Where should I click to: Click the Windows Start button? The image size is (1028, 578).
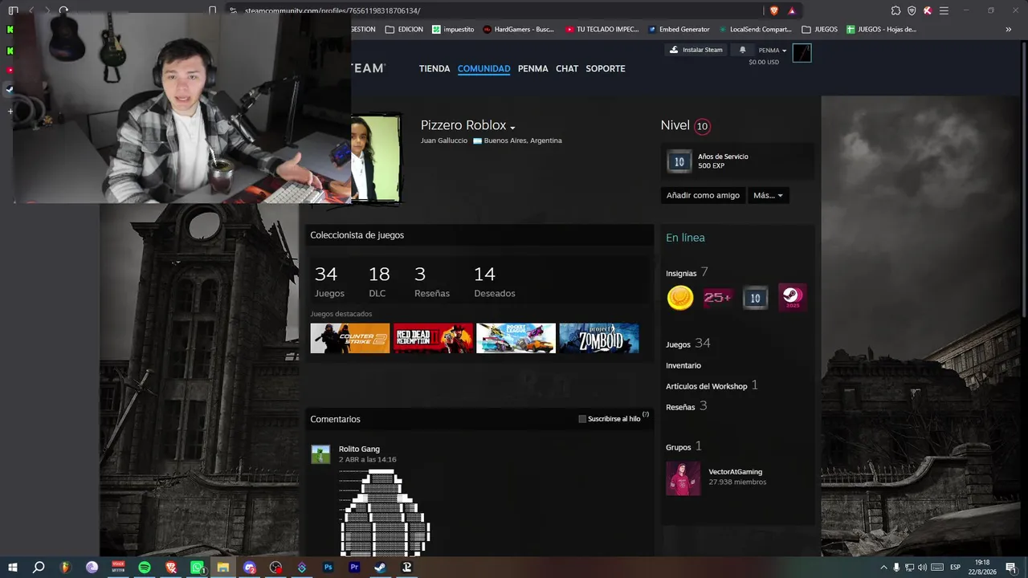(12, 568)
